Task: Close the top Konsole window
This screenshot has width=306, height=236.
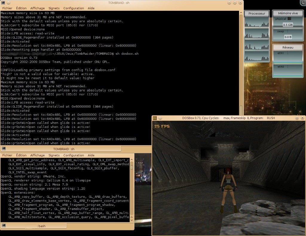Action: (240, 3)
